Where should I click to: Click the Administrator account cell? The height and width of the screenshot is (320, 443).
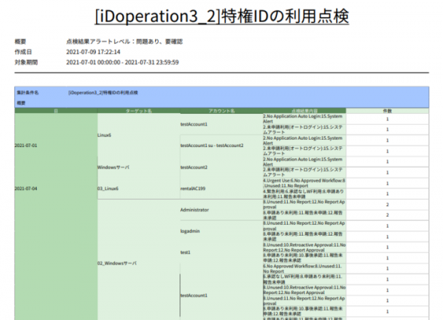coord(195,210)
